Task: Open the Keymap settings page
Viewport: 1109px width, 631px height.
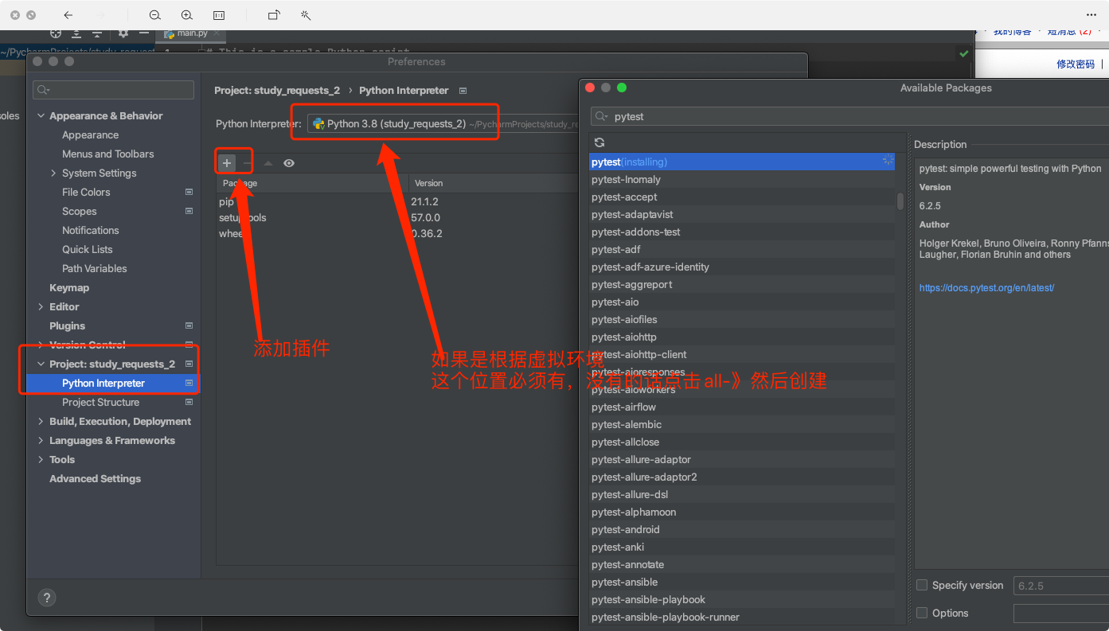Action: pyautogui.click(x=69, y=287)
